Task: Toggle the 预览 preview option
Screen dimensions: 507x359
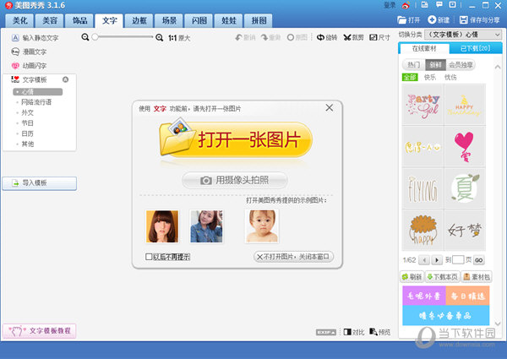Action: (x=379, y=332)
